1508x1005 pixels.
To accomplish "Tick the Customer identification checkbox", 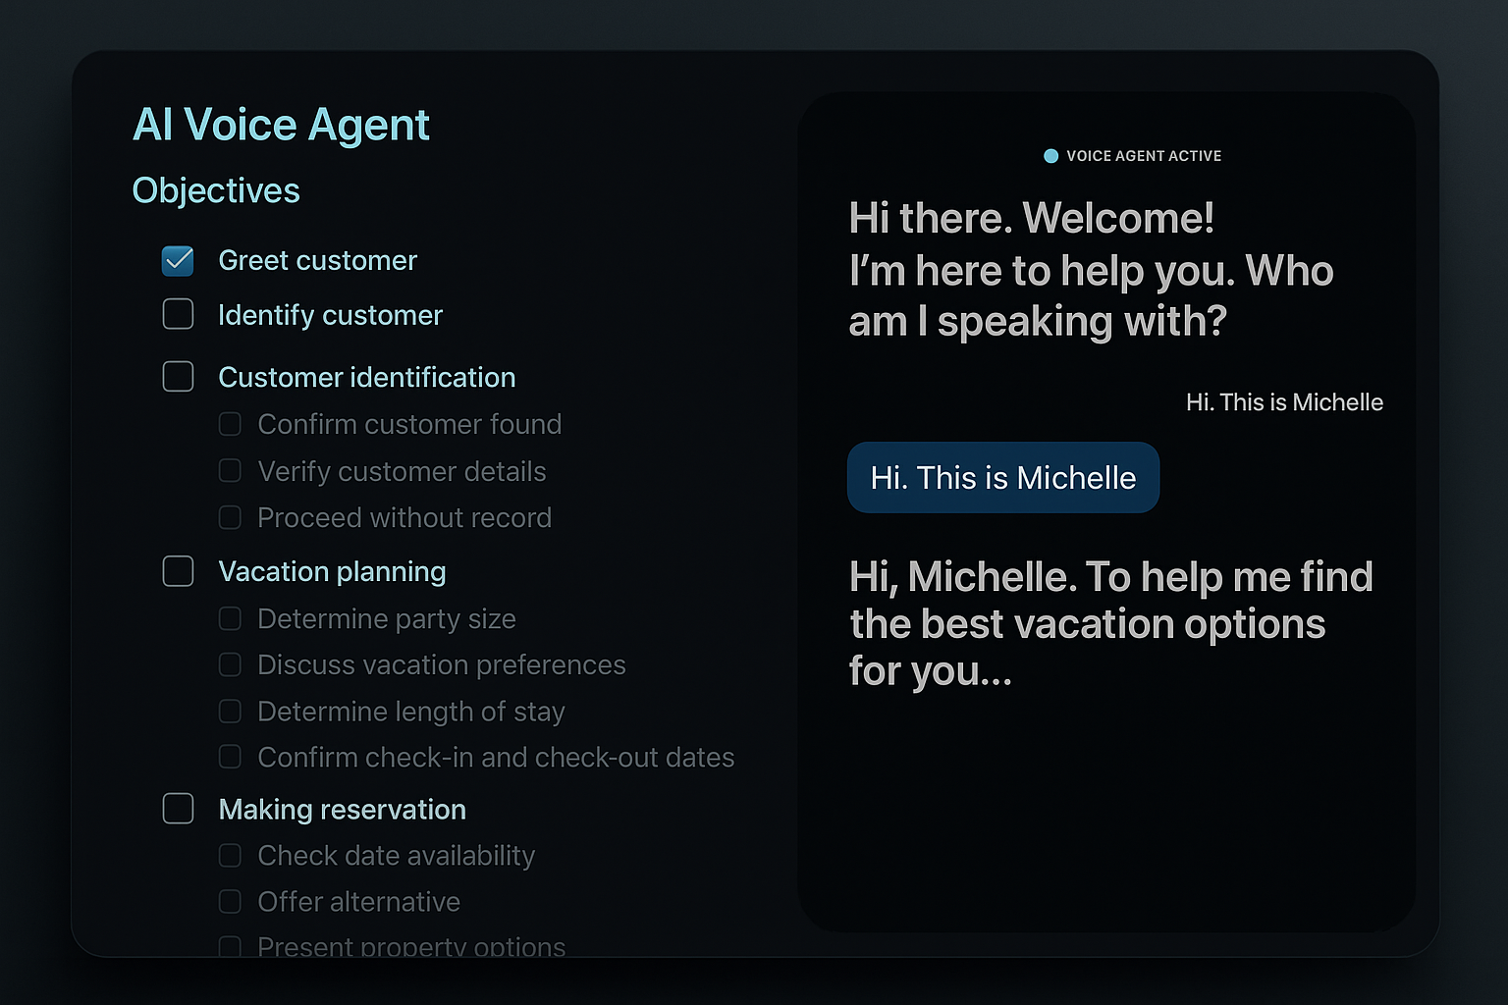I will pos(178,377).
